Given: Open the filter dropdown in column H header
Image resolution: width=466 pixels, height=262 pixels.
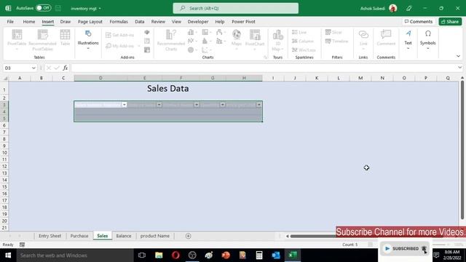Looking at the screenshot, I should (259, 105).
